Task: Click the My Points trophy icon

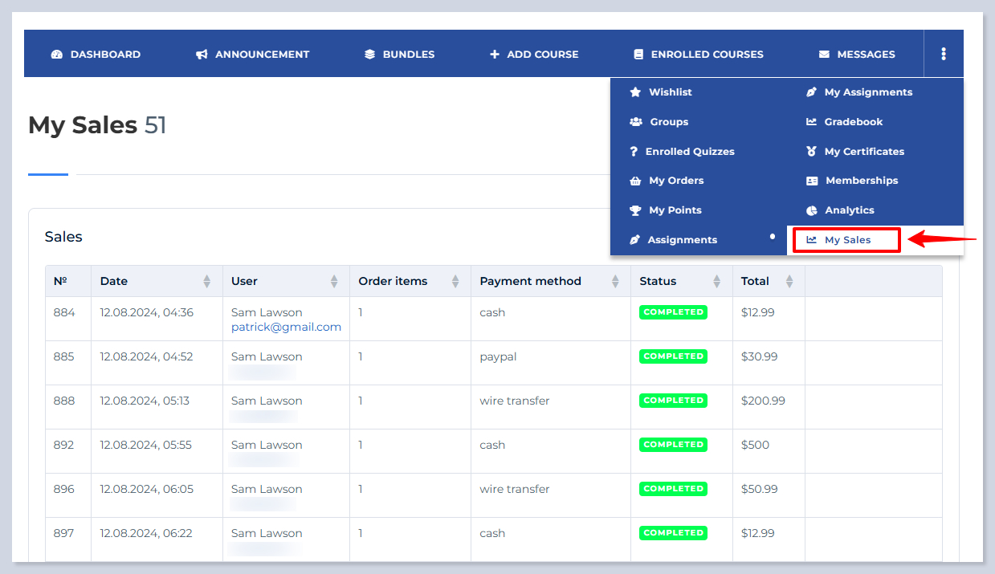Action: click(635, 210)
